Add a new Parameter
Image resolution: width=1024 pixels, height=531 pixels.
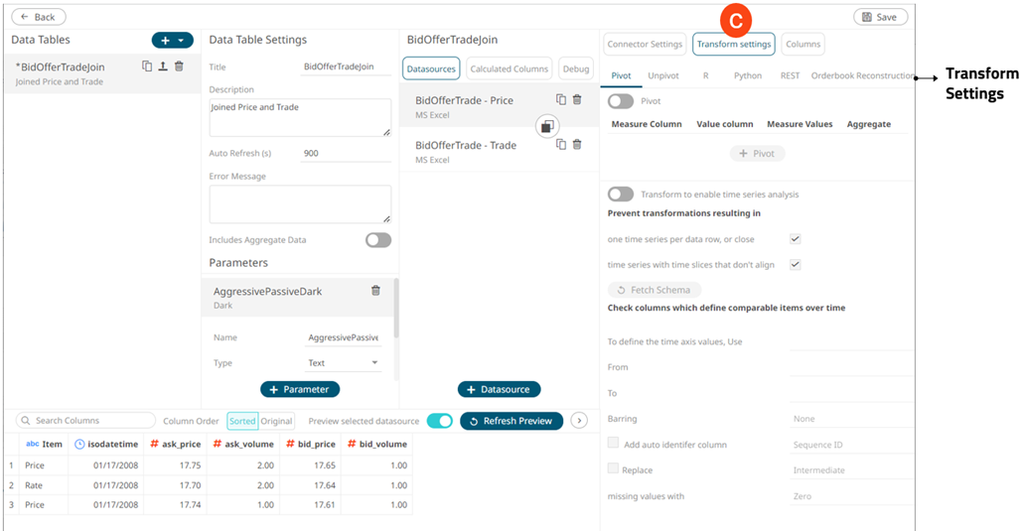pos(300,389)
